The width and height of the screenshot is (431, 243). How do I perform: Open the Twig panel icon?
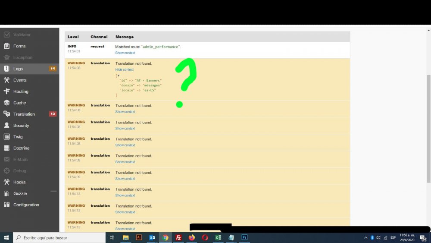6,136
